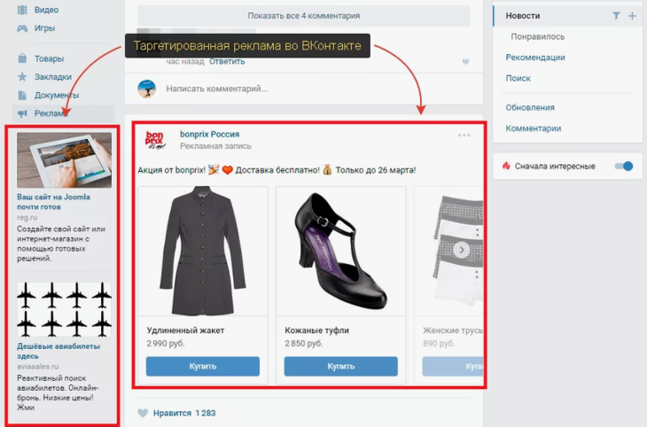This screenshot has height=427, width=647.
Task: Click Удлиненный жакет product title
Action: [186, 330]
